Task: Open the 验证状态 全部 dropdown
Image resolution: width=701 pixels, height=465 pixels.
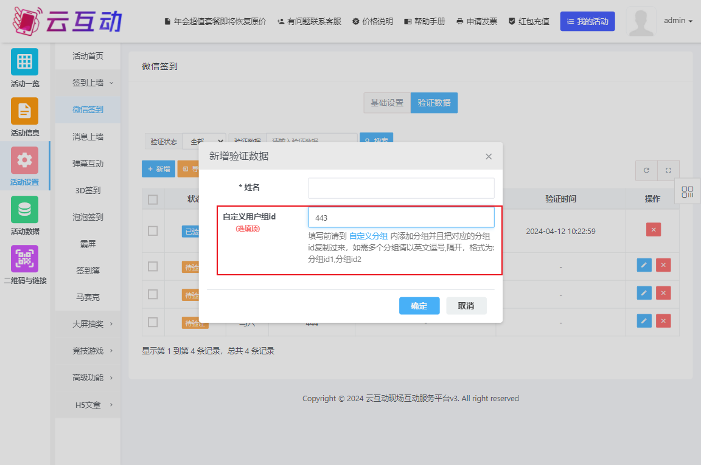Action: point(204,140)
